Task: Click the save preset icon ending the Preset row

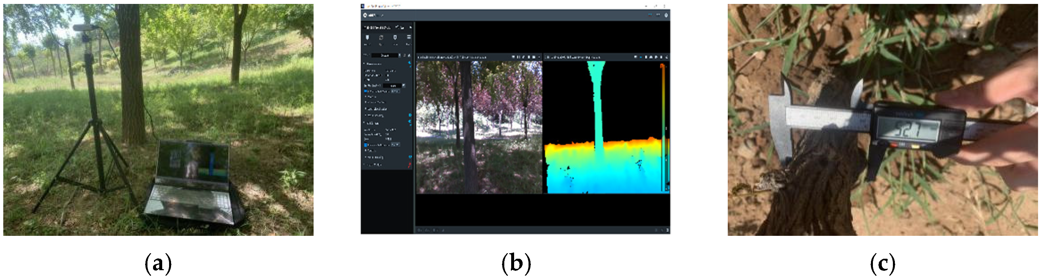Action: tap(409, 55)
